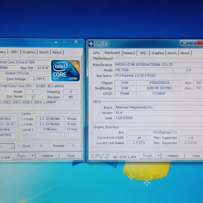
Task: Click the chipset value P35/G33/G31
Action: pos(159,83)
